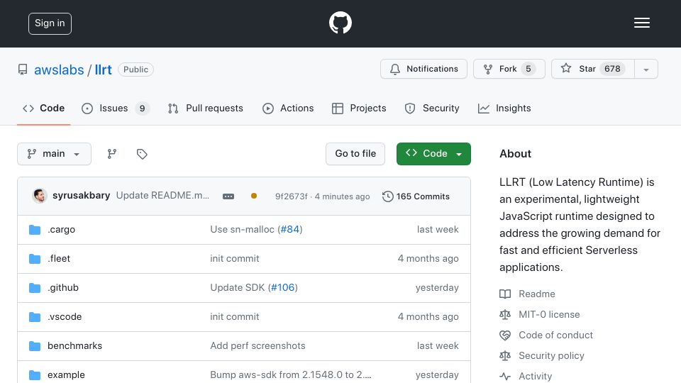The image size is (681, 383).
Task: Open .vscode's init commit message
Action: click(235, 316)
